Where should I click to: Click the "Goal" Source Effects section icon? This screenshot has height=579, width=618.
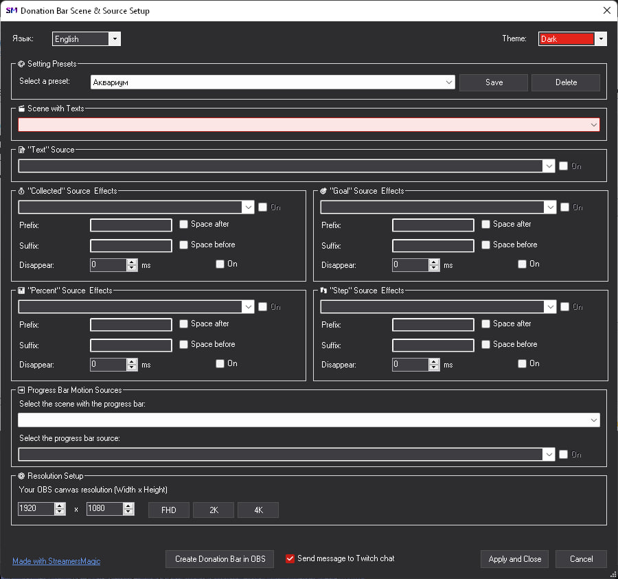pos(323,191)
